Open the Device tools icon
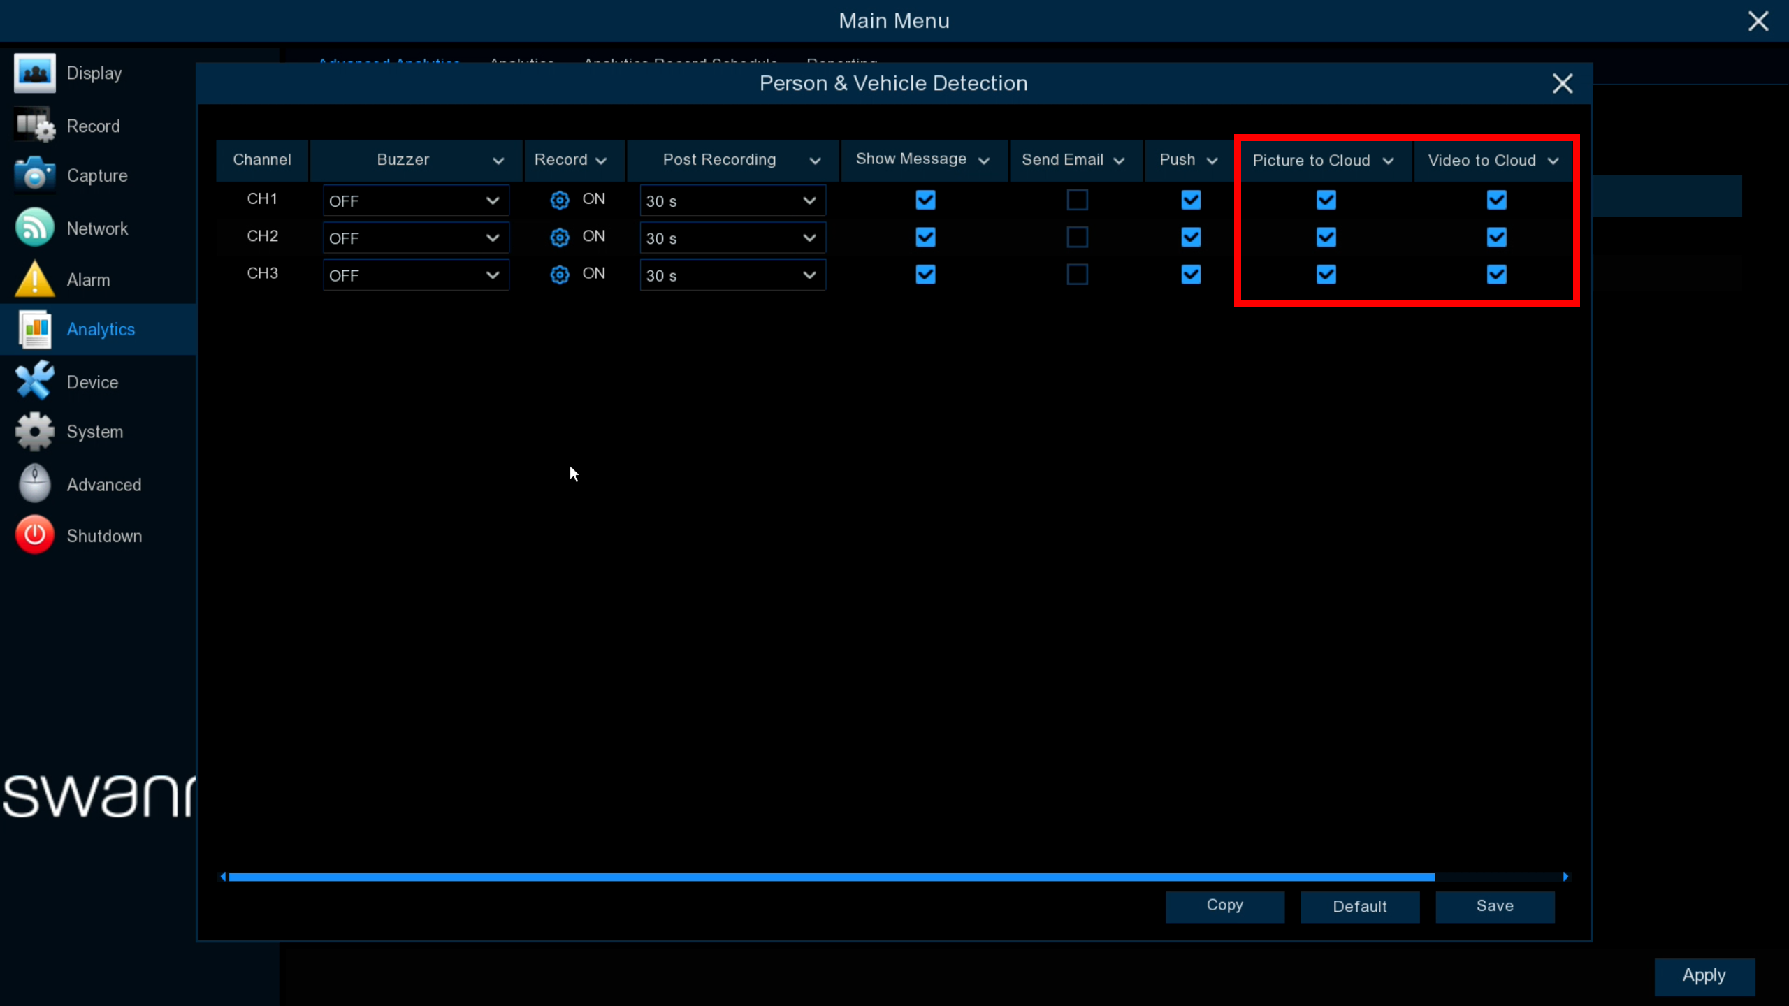 coord(34,381)
